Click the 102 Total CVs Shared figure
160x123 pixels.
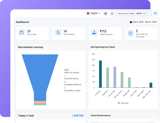66,70
